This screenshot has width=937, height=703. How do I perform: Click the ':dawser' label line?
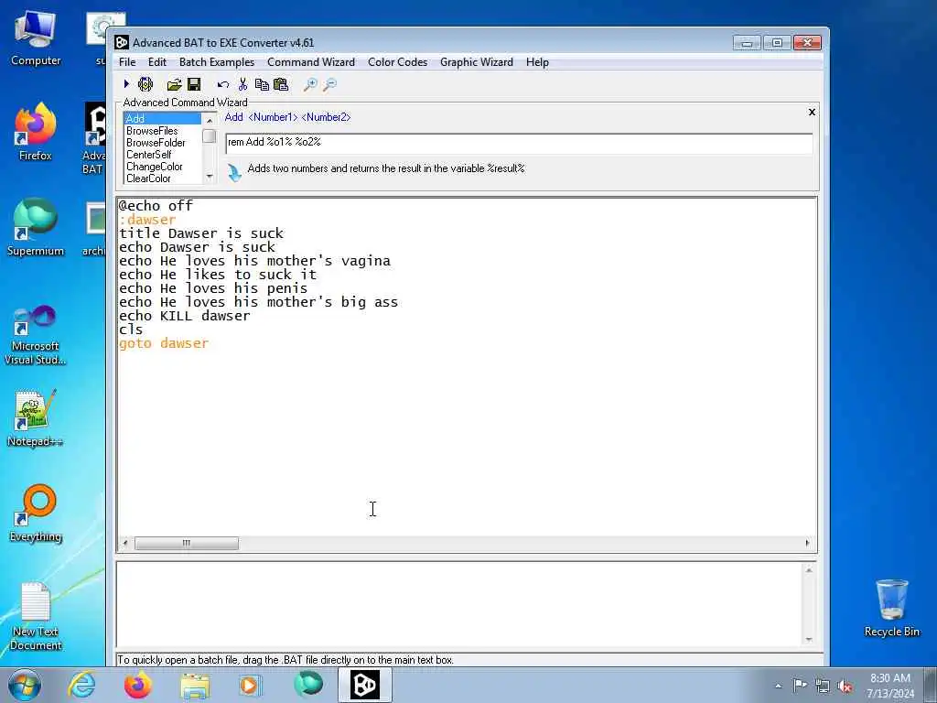(x=147, y=220)
